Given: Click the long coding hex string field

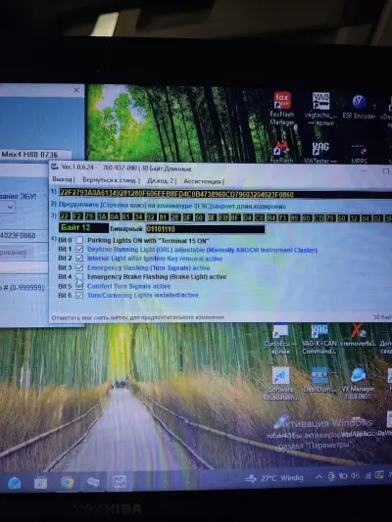Looking at the screenshot, I should click(x=225, y=194).
